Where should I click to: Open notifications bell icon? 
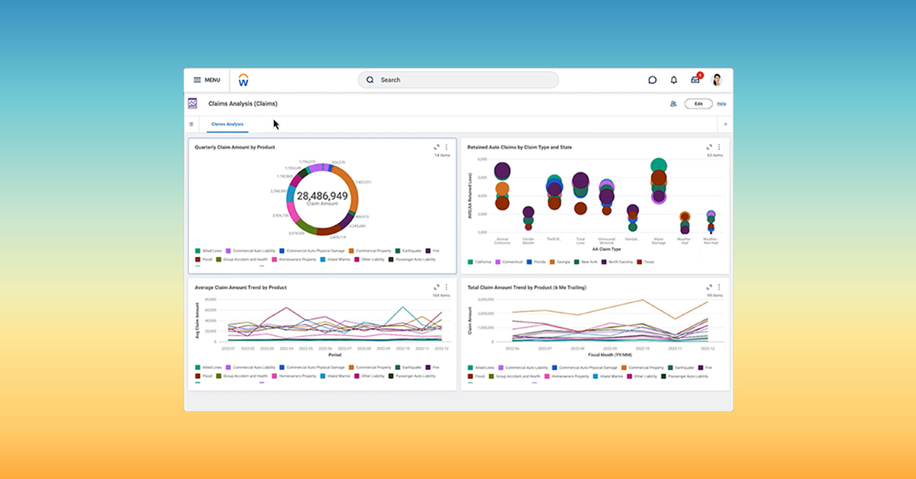click(674, 80)
